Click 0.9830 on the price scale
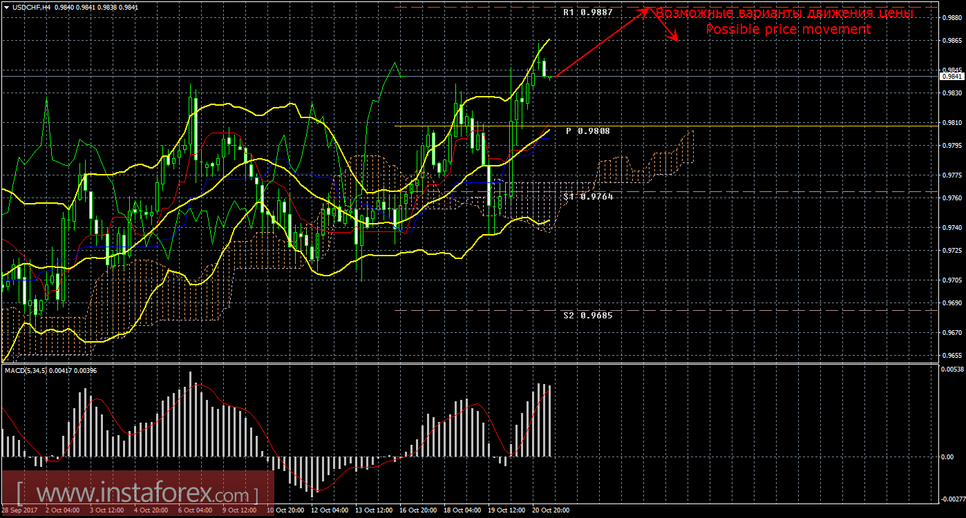Image resolution: width=966 pixels, height=518 pixels. 951,93
